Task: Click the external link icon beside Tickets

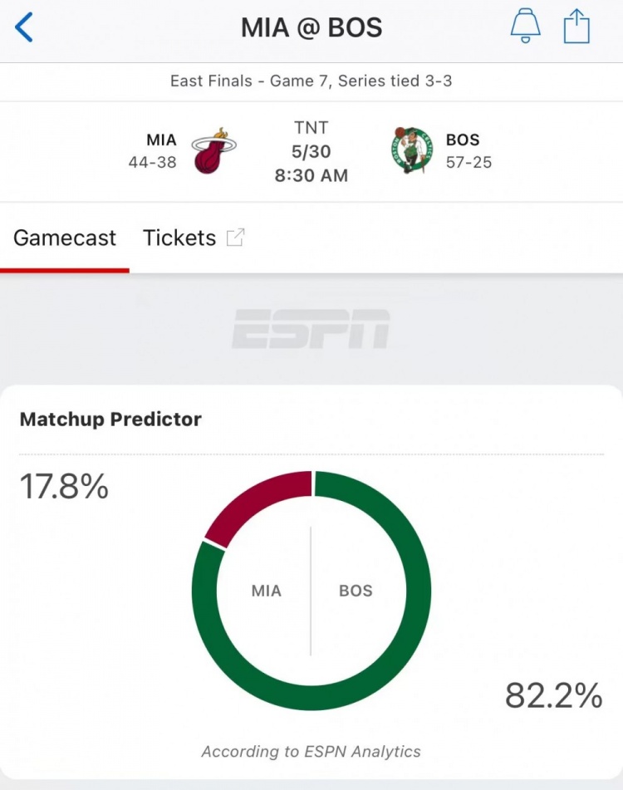Action: (x=235, y=238)
